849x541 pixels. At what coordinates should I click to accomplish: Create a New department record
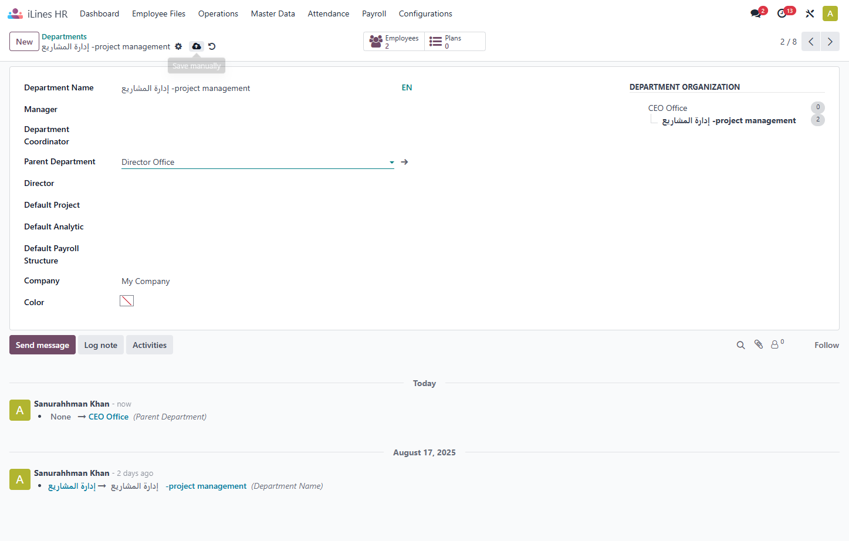(x=25, y=42)
